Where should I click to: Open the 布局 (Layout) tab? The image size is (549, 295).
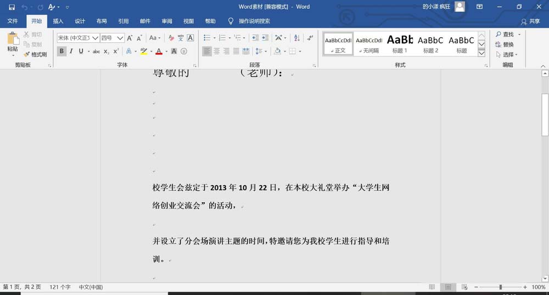coord(102,21)
